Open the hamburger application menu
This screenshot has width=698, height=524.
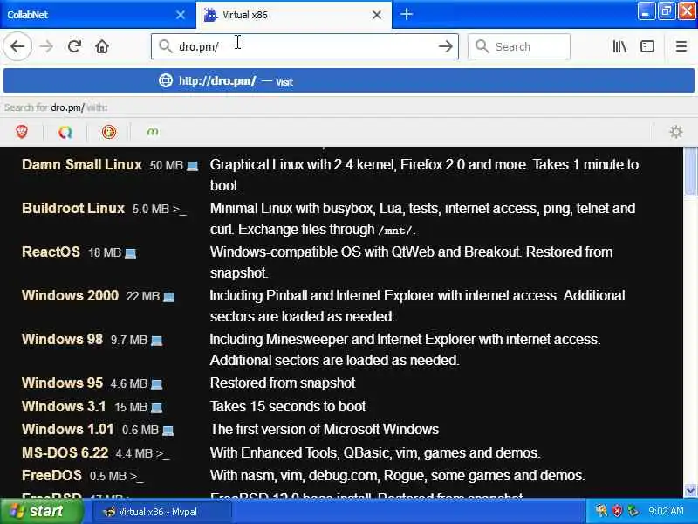[x=681, y=46]
